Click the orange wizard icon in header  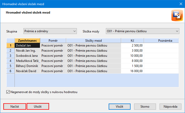[177, 15]
